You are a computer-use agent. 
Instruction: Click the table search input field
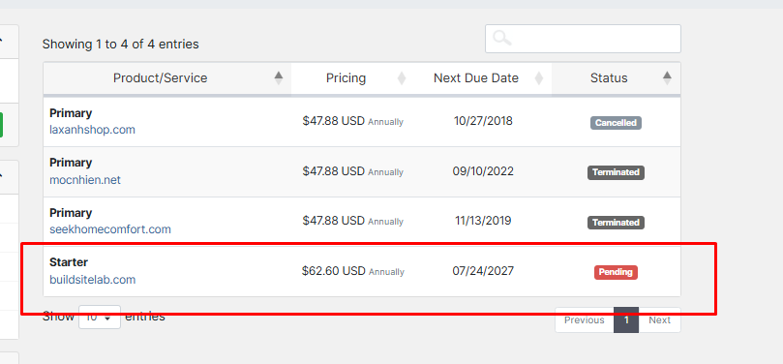(x=583, y=39)
